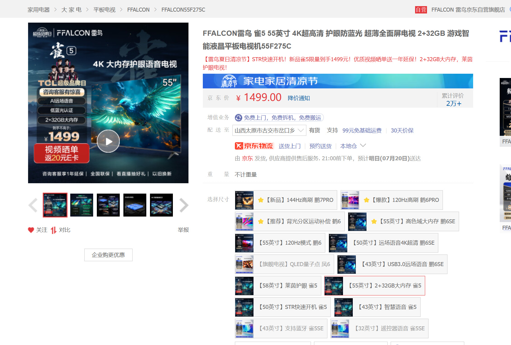Viewport: 511px width, 345px height.
Task: Click the 有货 stock status
Action: 314,131
